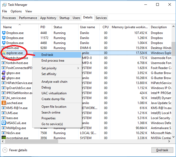Click the horizontal scrollbar thumb

(x=31, y=141)
